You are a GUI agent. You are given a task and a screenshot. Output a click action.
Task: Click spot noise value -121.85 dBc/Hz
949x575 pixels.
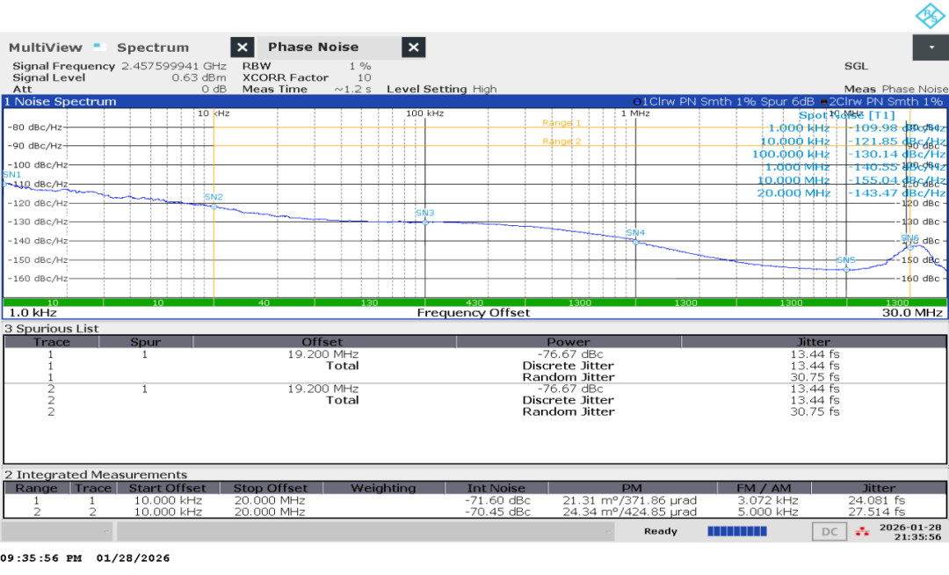click(x=896, y=141)
